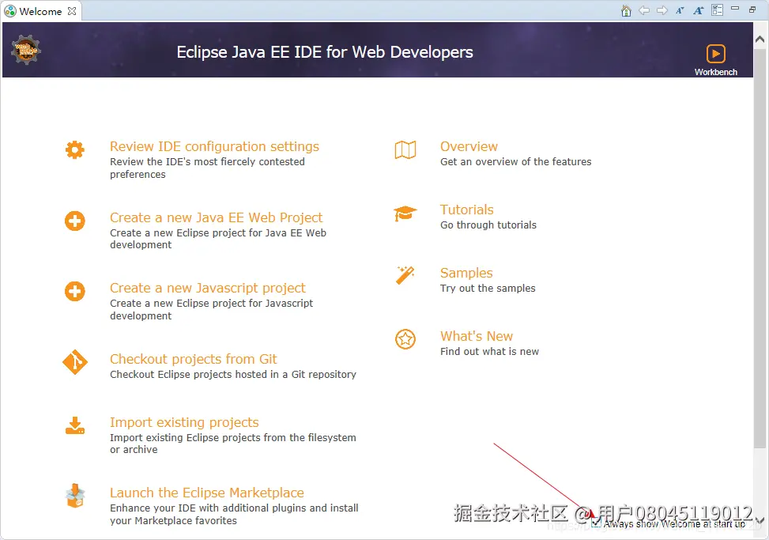The height and width of the screenshot is (540, 769).
Task: Click the Customize page icon in toolbar
Action: coord(717,10)
